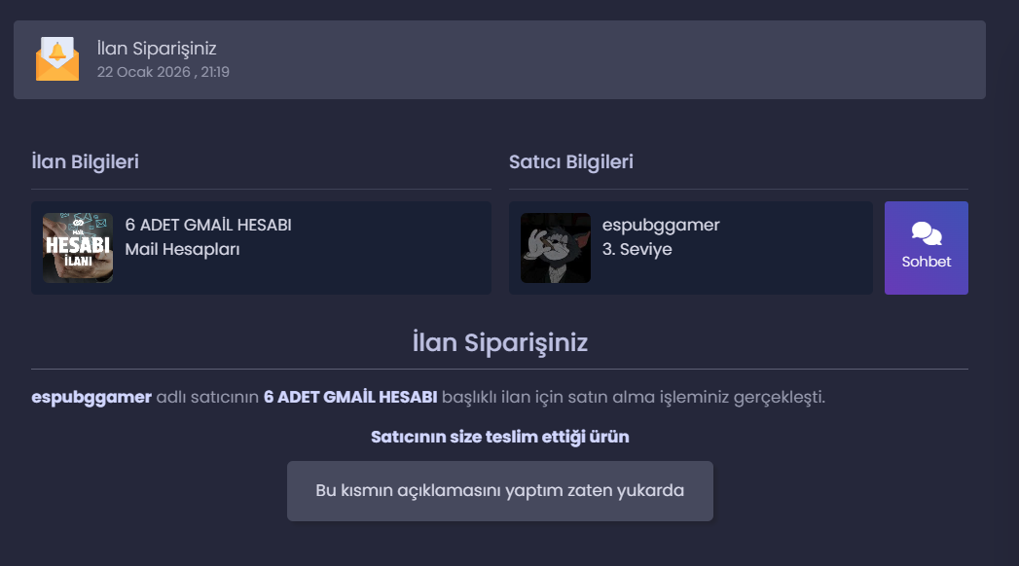
Task: Click the 22 Ocak 2026 date stamp
Action: [164, 72]
